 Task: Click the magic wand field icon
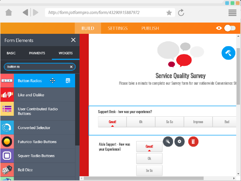pyautogui.click(x=168, y=141)
